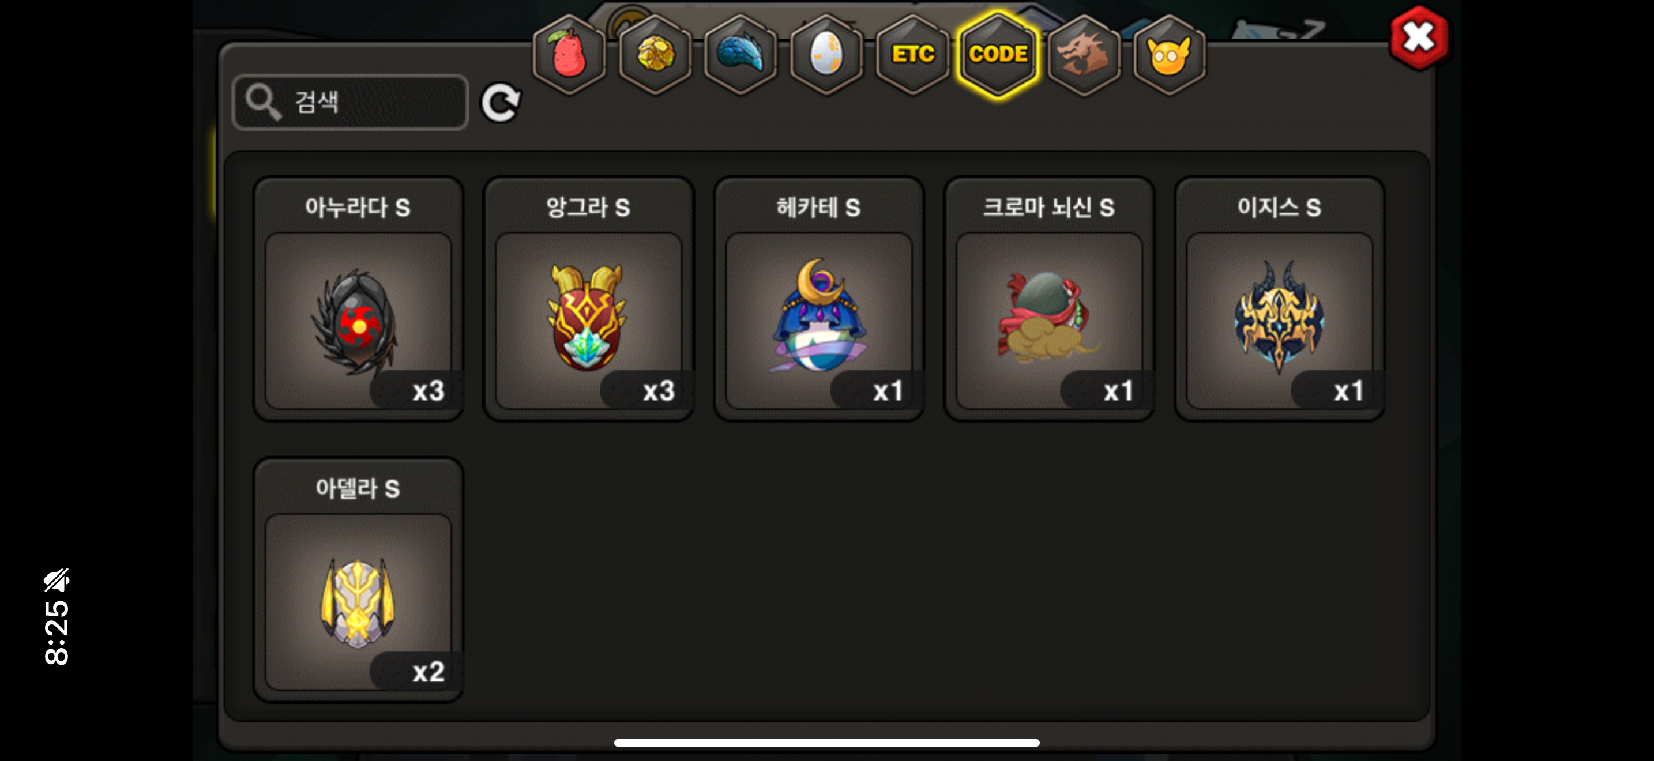Open the brown dragon head tab

1084,55
